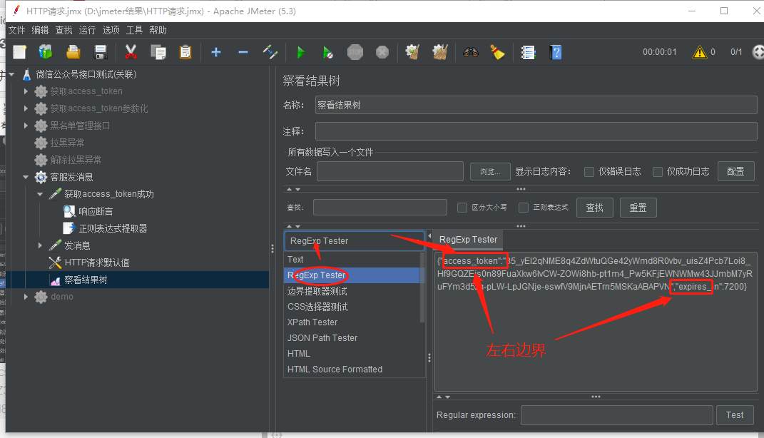Click the Cut scissors icon
Viewport: 764px width, 438px height.
131,52
